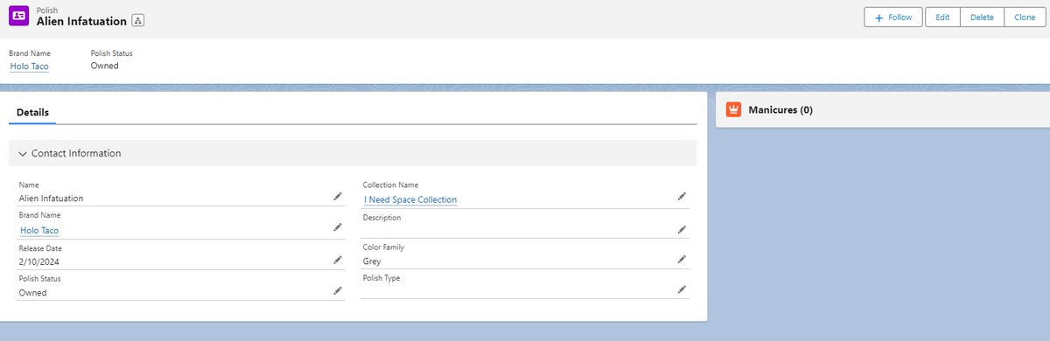Image resolution: width=1050 pixels, height=341 pixels.
Task: Click the 2/10/2024 release date value
Action: coord(38,261)
